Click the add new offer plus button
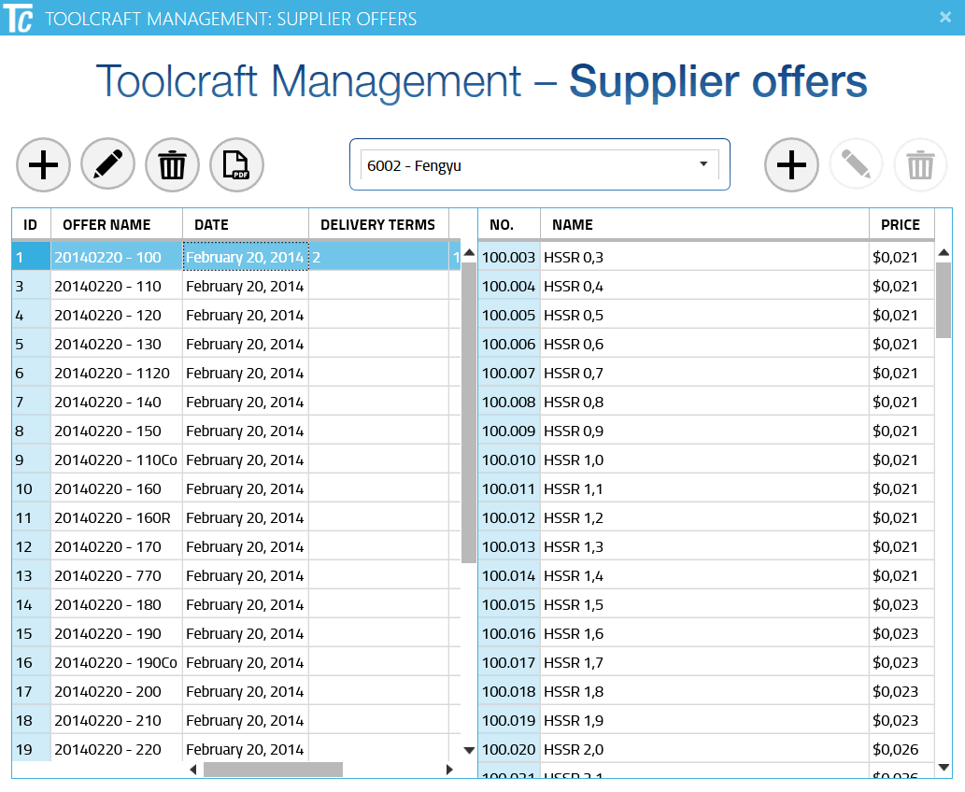The image size is (965, 792). click(44, 165)
